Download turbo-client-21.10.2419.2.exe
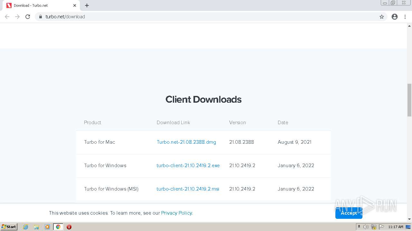The width and height of the screenshot is (412, 231). point(188,166)
